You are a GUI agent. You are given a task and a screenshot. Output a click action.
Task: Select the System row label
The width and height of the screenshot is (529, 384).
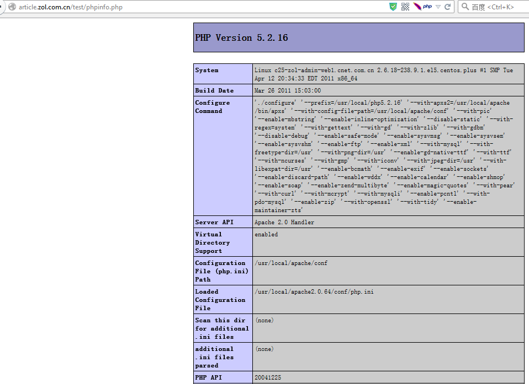(x=207, y=70)
